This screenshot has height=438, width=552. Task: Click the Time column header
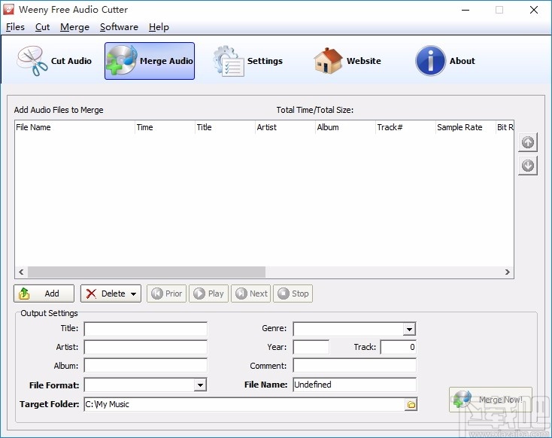point(165,127)
